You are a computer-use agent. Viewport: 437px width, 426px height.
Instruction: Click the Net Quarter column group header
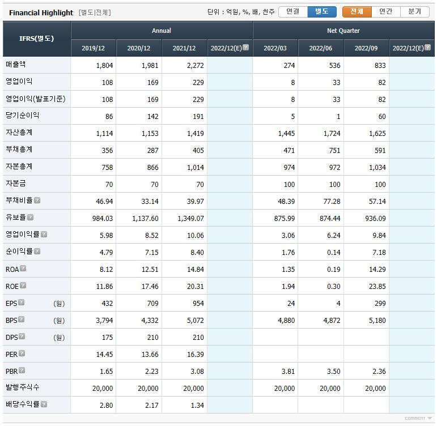click(x=343, y=31)
